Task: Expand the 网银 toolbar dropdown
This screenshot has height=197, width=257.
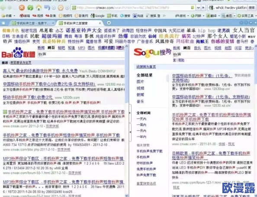Action: pyautogui.click(x=203, y=16)
